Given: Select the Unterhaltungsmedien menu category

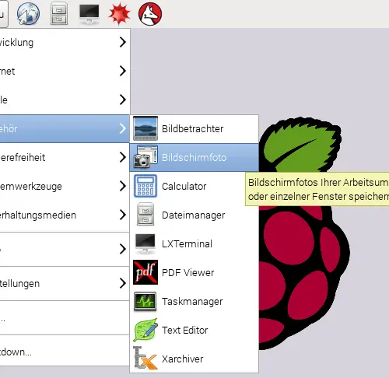Looking at the screenshot, I should click(x=65, y=215).
